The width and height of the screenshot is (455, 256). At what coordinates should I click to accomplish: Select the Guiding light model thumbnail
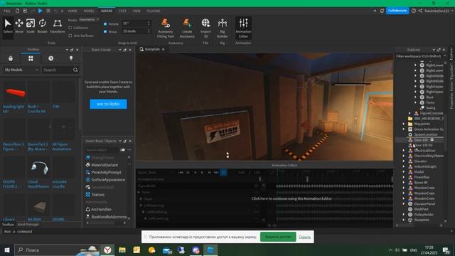pyautogui.click(x=14, y=97)
